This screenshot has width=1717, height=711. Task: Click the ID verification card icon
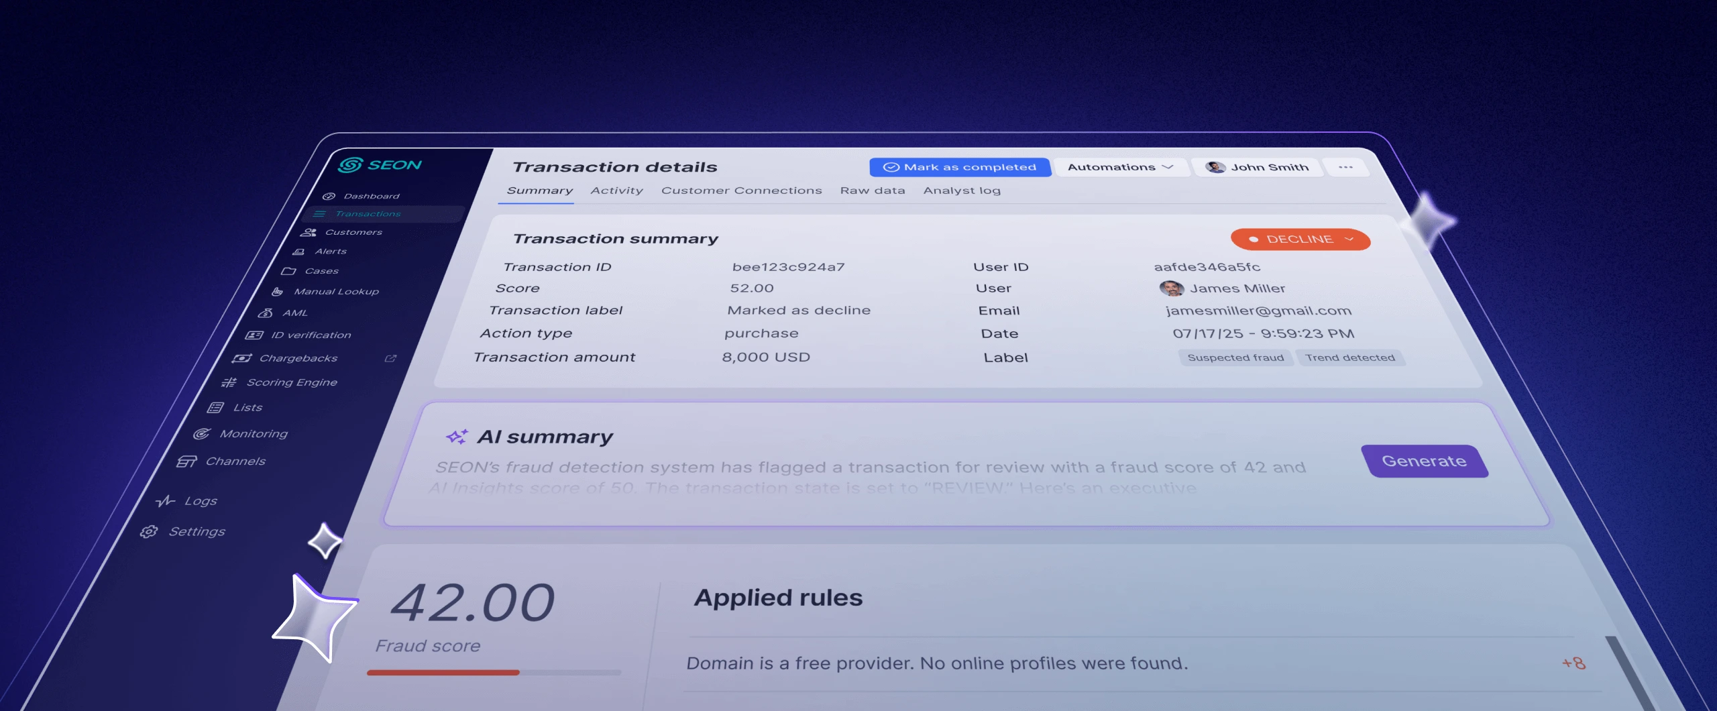[x=254, y=335]
